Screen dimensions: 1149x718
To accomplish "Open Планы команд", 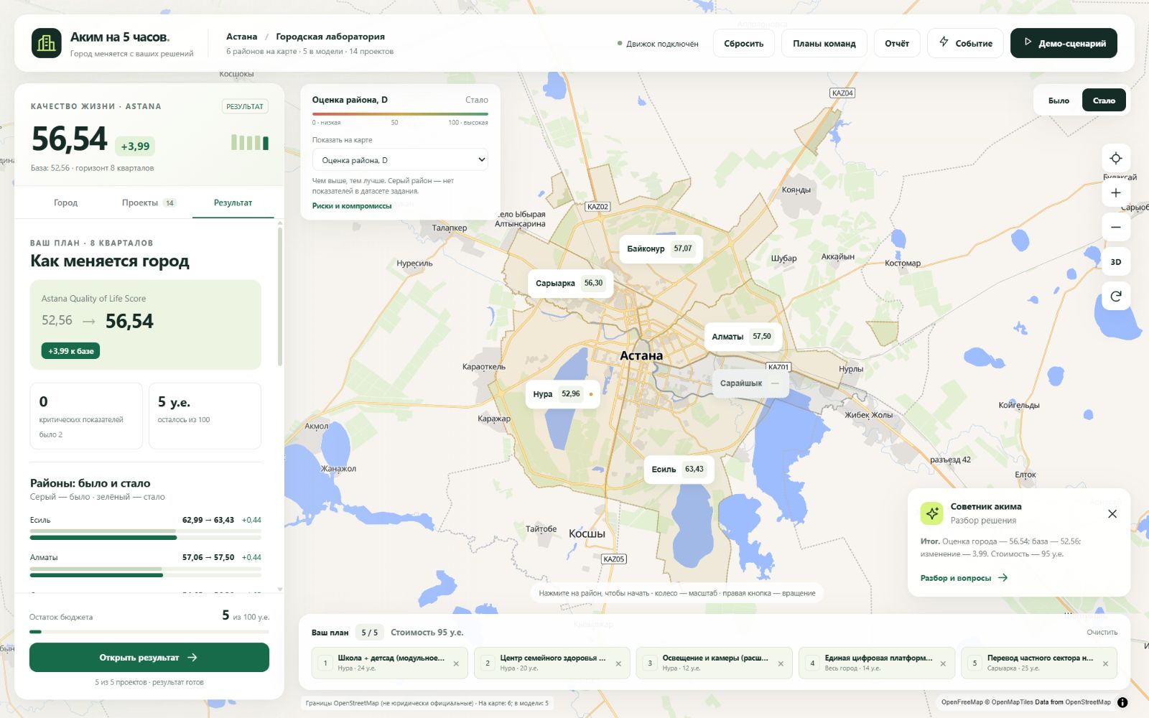I will click(x=824, y=43).
